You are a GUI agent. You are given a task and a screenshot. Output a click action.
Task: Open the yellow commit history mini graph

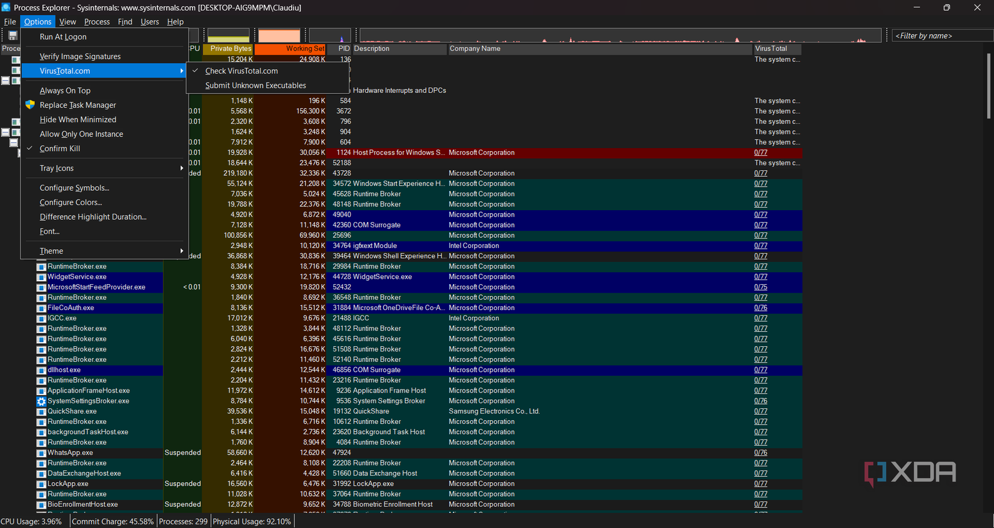[x=228, y=36]
